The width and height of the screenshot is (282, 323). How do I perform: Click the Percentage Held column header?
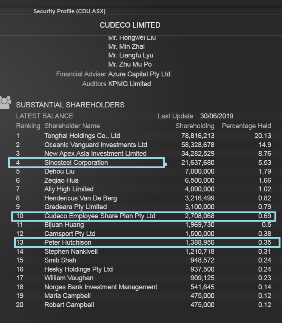click(246, 126)
